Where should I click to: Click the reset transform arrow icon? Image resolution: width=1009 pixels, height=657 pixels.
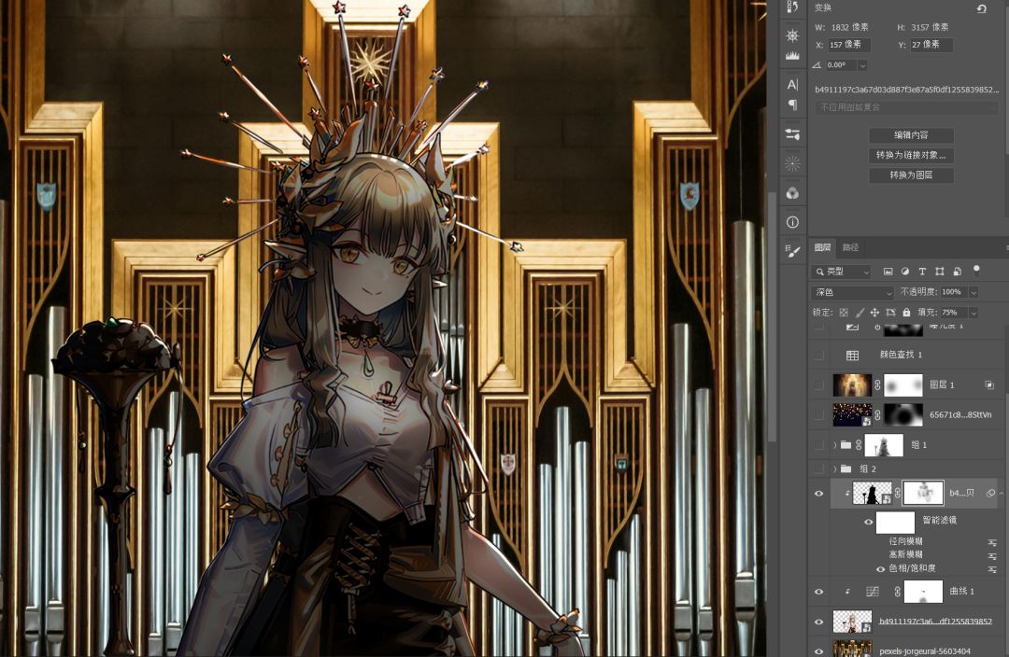pos(981,8)
